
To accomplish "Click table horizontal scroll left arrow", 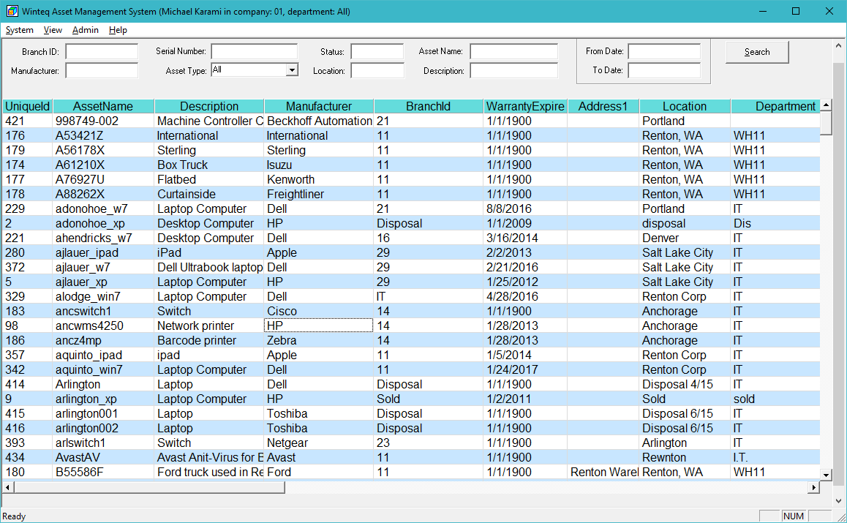I will point(7,487).
